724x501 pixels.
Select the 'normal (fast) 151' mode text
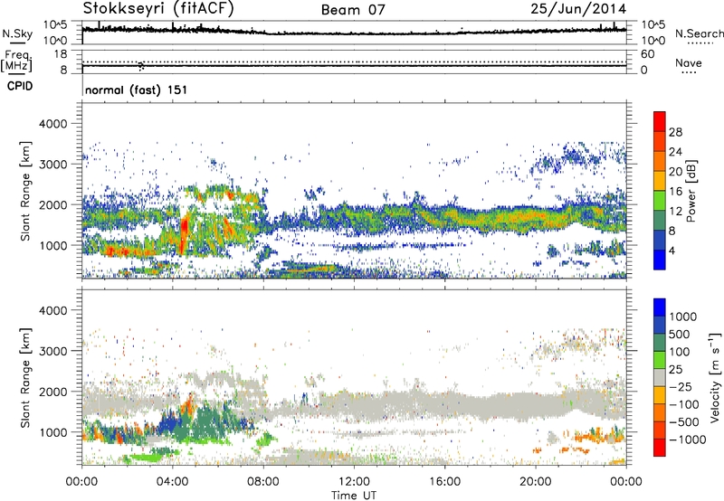click(x=137, y=90)
